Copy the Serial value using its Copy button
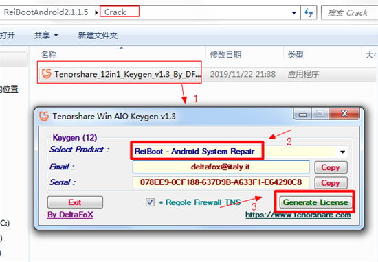Image resolution: width=378 pixels, height=262 pixels. coord(331,183)
